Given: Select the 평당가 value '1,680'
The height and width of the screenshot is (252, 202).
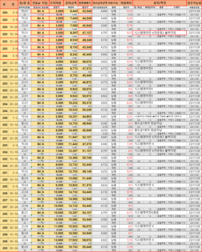Looking at the screenshot, I should [x=130, y=230].
